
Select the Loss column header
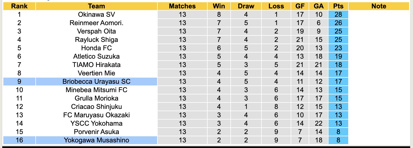(x=276, y=6)
